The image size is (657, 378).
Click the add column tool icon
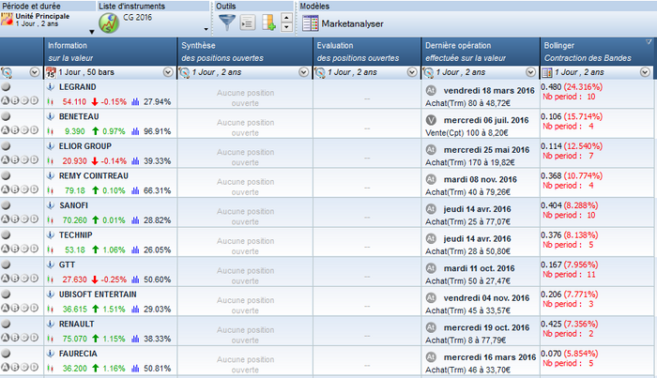[x=268, y=23]
